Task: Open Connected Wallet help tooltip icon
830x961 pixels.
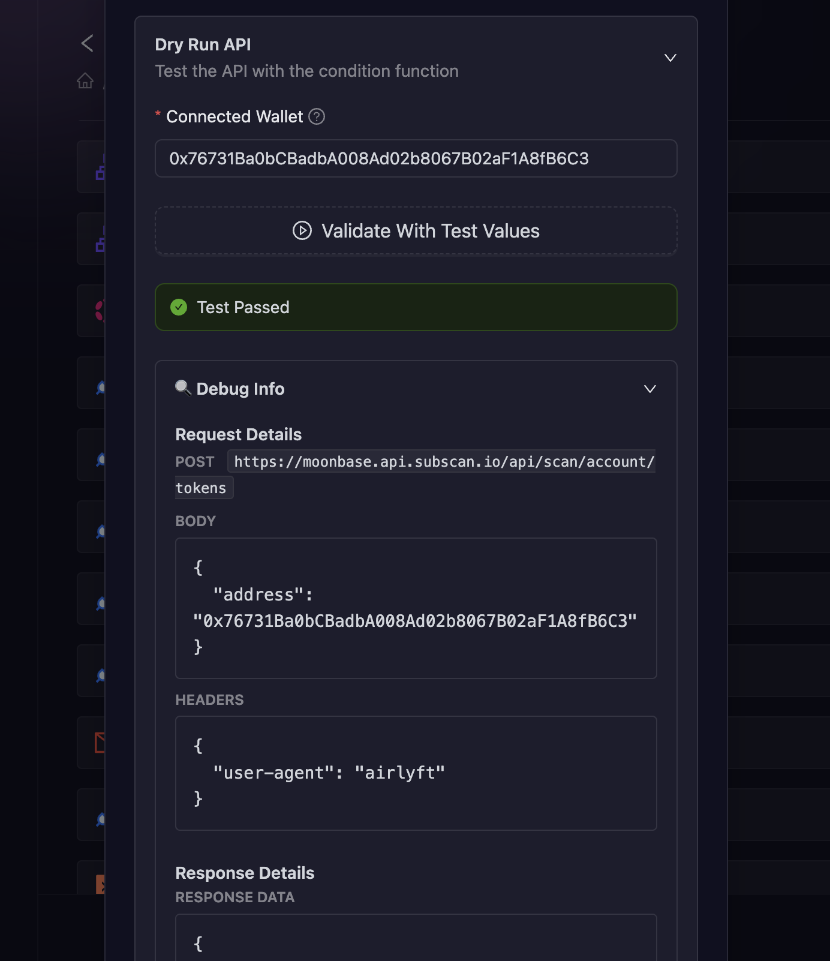Action: (317, 116)
